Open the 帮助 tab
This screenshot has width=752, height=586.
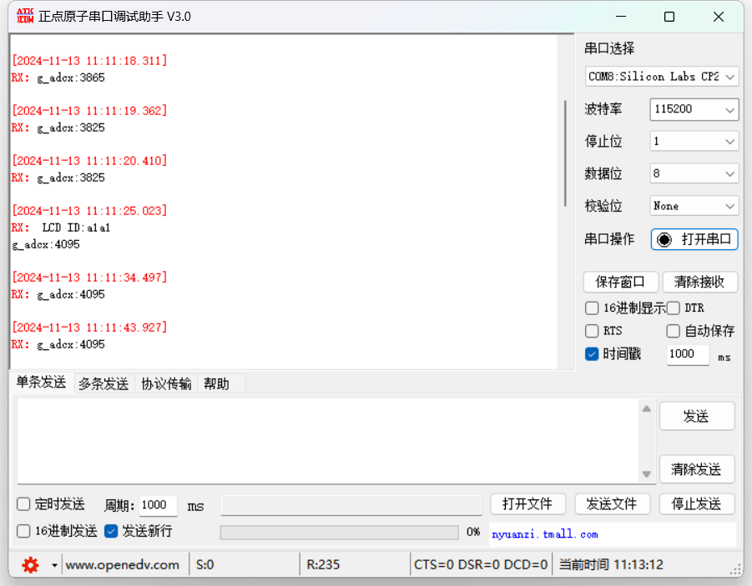[x=216, y=383]
